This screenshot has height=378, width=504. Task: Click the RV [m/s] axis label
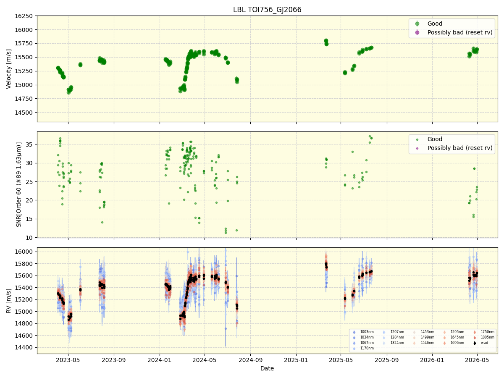click(9, 300)
